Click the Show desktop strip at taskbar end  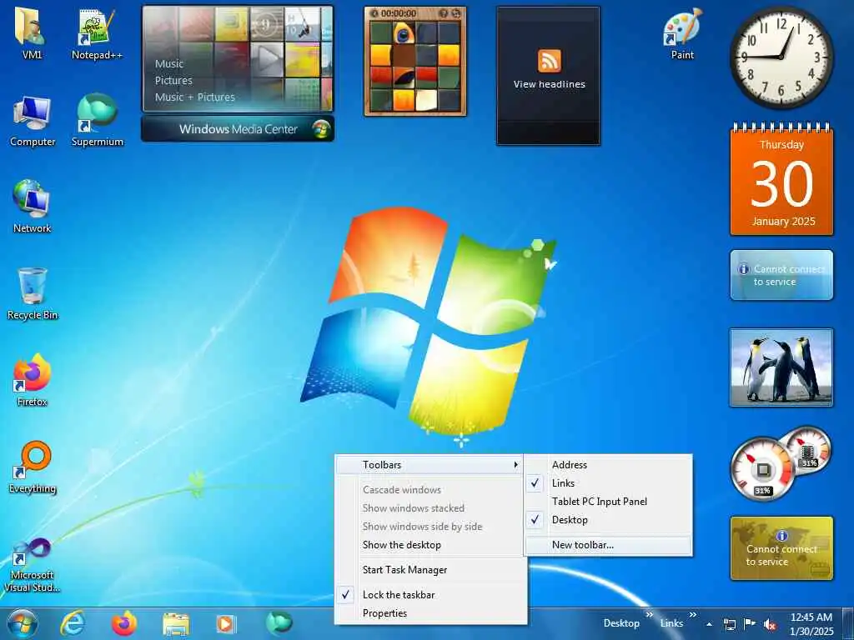pyautogui.click(x=848, y=623)
